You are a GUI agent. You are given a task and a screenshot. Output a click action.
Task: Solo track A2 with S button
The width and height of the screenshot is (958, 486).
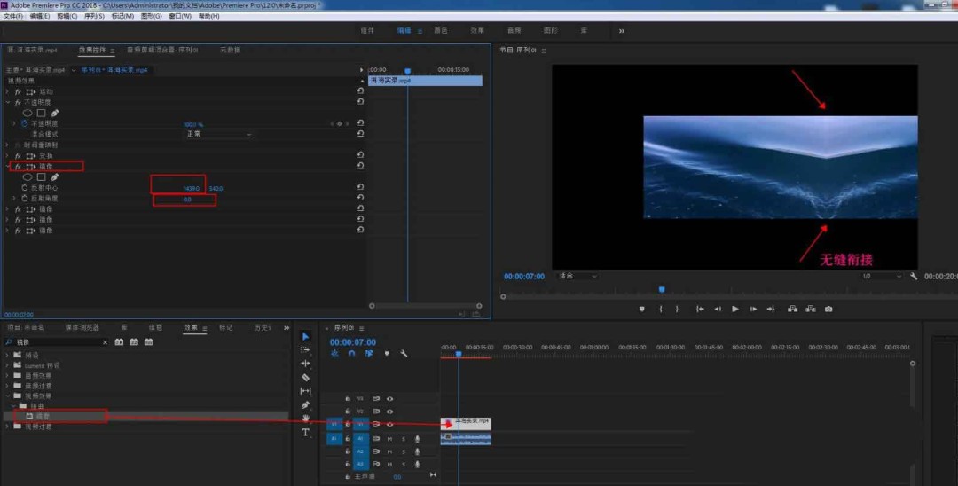(x=404, y=451)
